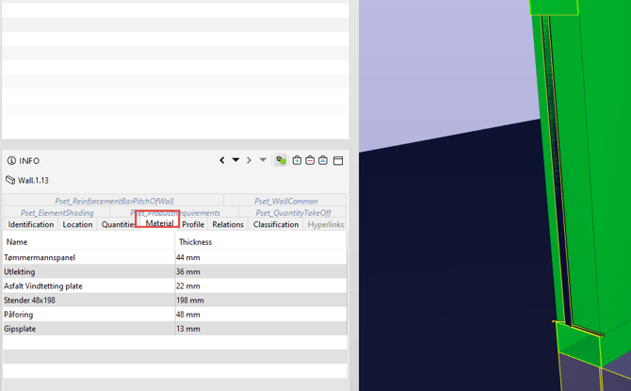
Task: Switch to the Quantities tab
Action: [119, 224]
